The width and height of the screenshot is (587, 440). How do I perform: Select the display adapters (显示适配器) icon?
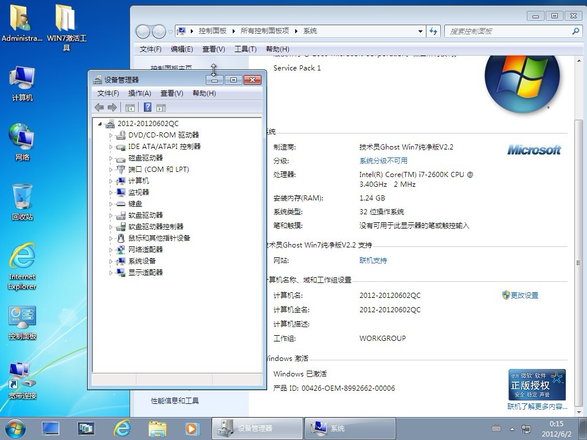click(121, 272)
